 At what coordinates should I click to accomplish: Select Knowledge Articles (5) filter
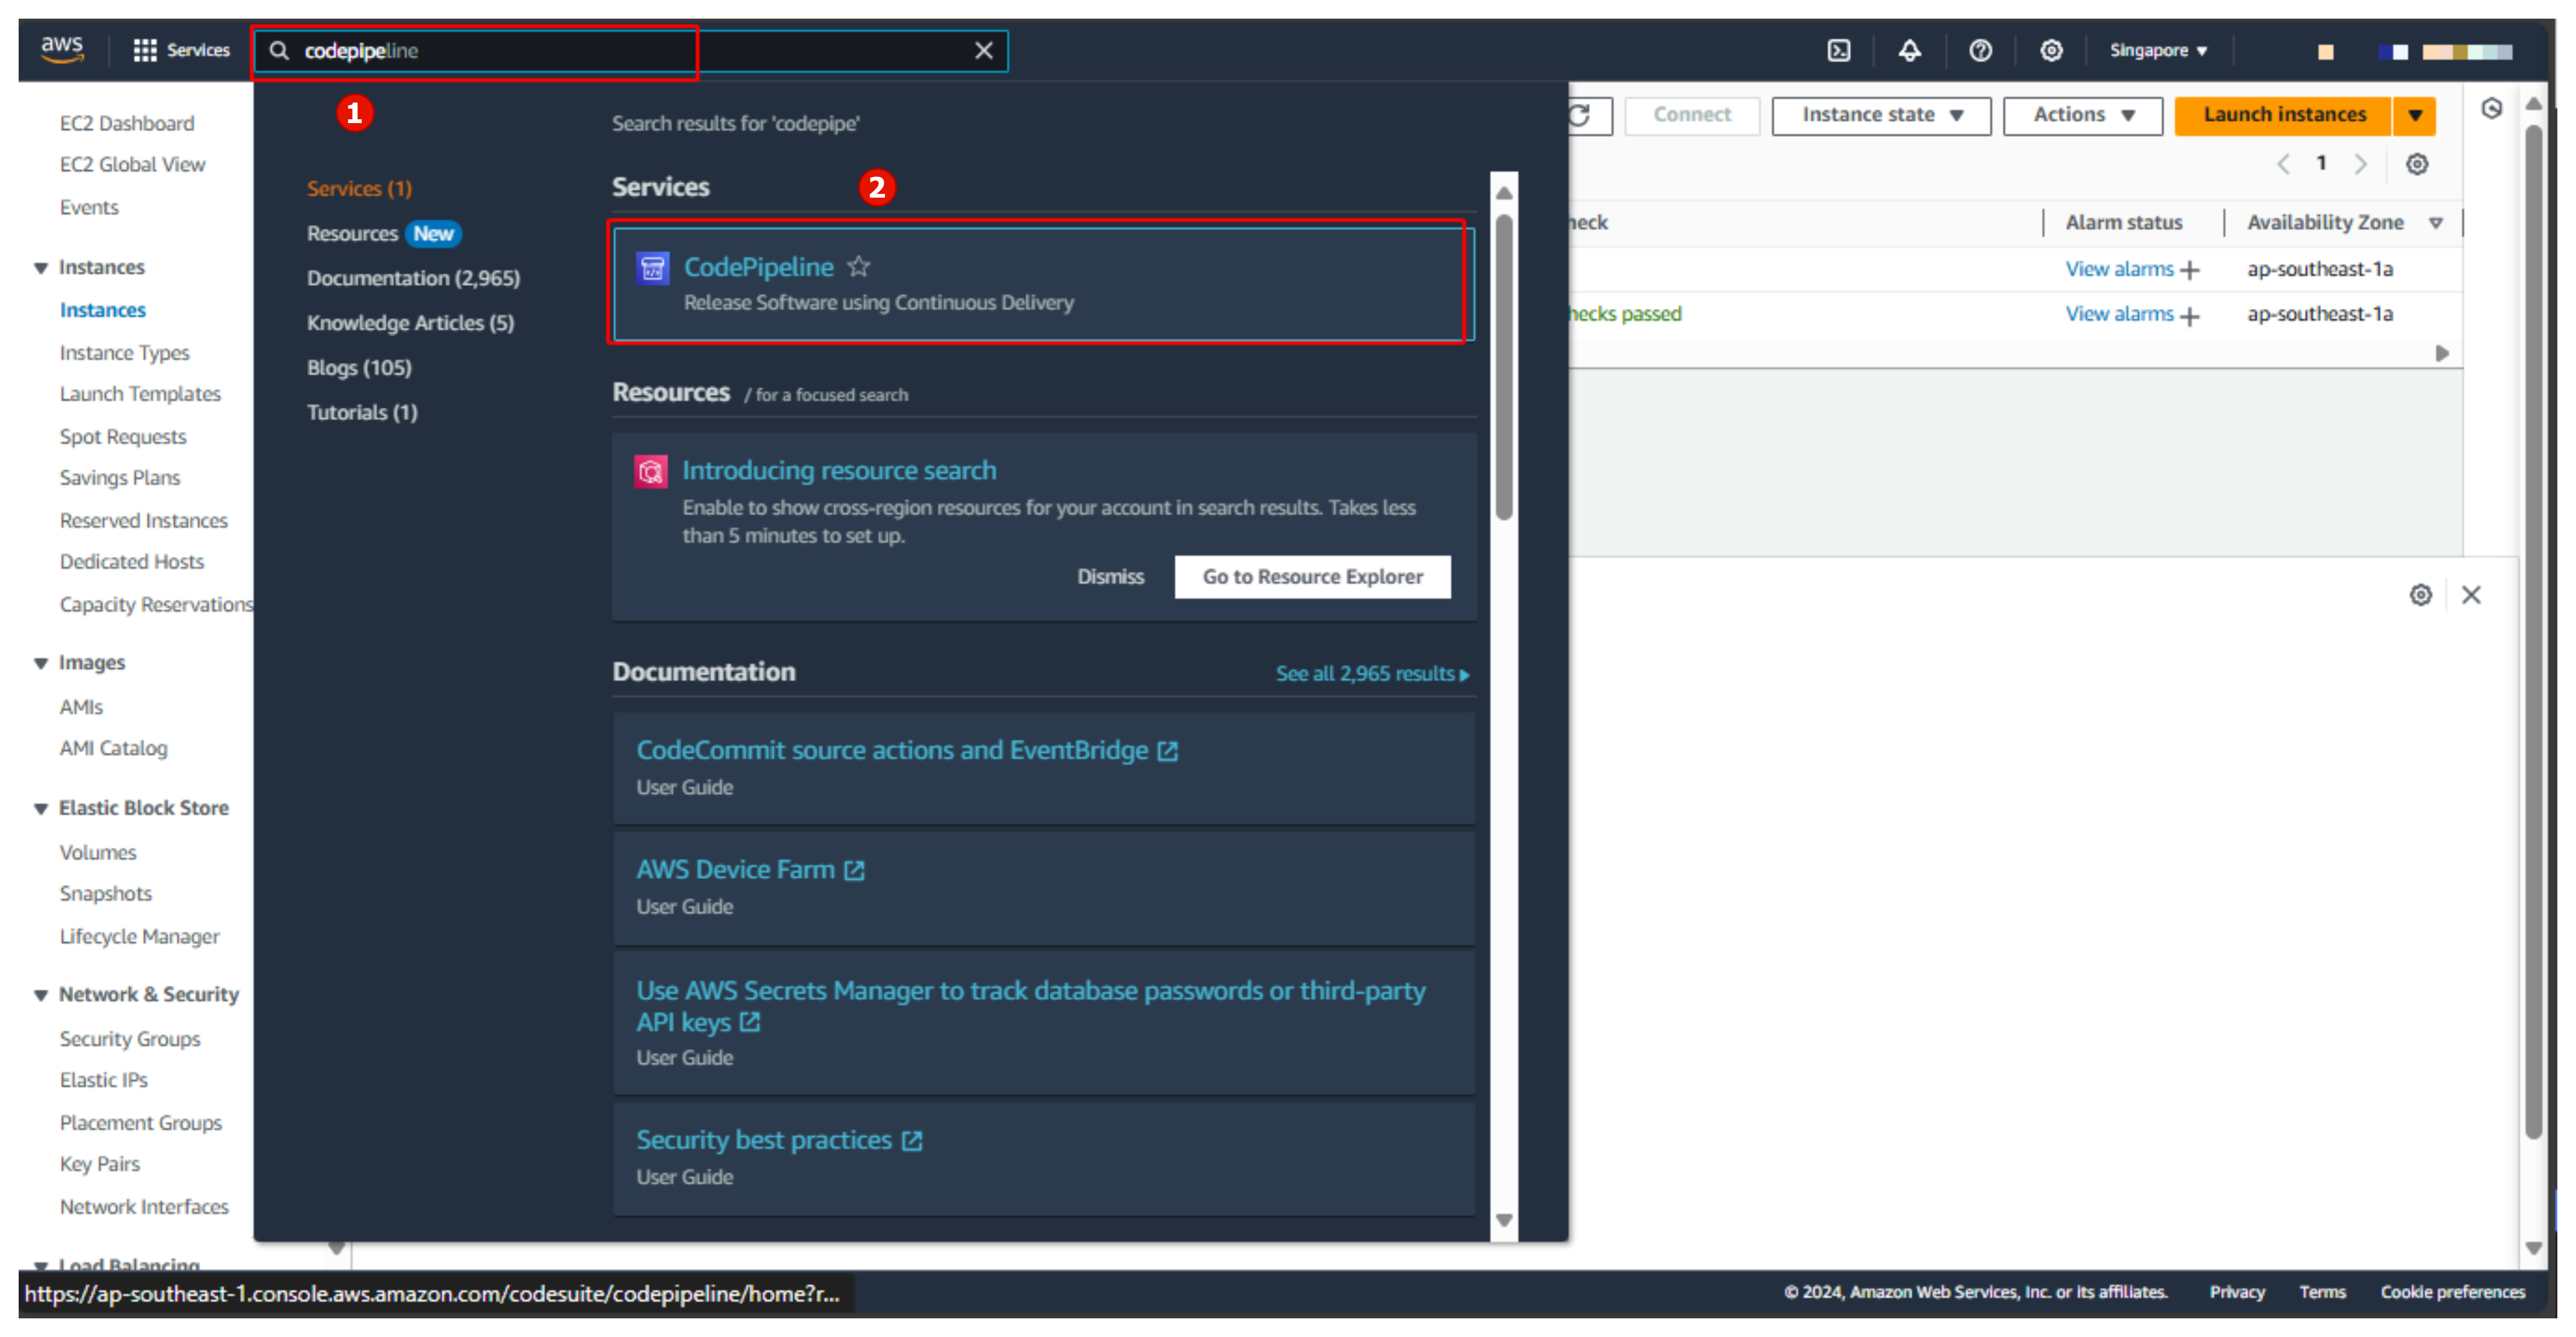pos(410,322)
